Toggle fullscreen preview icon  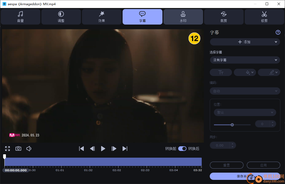point(8,149)
